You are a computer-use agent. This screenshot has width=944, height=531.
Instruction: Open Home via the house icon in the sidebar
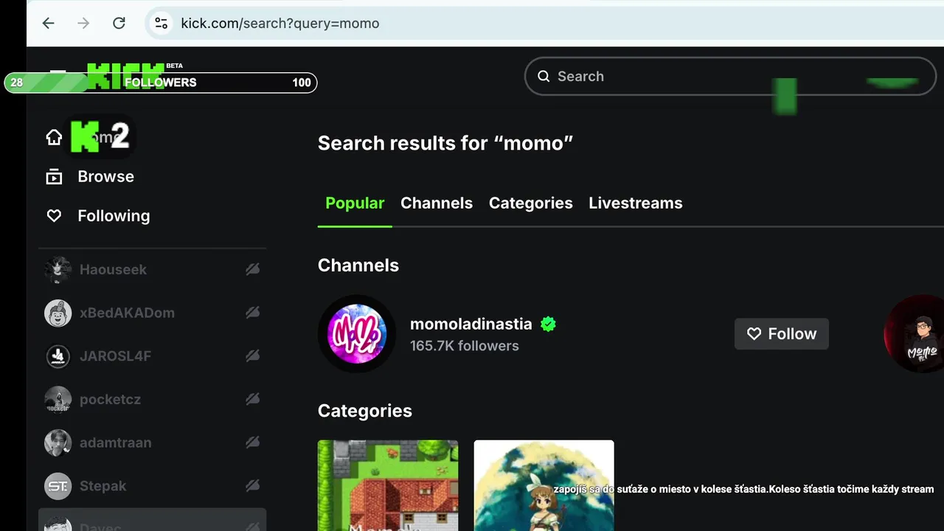pos(54,137)
